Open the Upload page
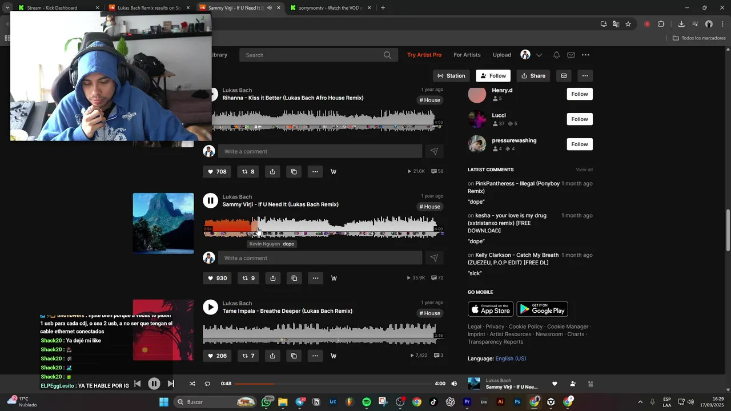The height and width of the screenshot is (411, 731). click(x=502, y=55)
